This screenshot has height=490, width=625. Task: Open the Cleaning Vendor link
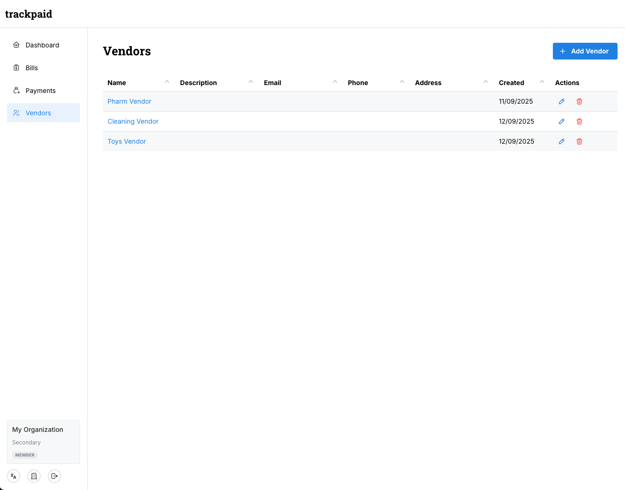click(133, 121)
